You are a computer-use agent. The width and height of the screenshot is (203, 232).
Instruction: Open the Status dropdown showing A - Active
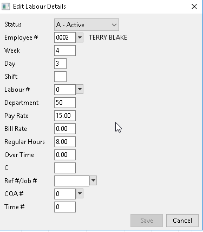pos(87,24)
